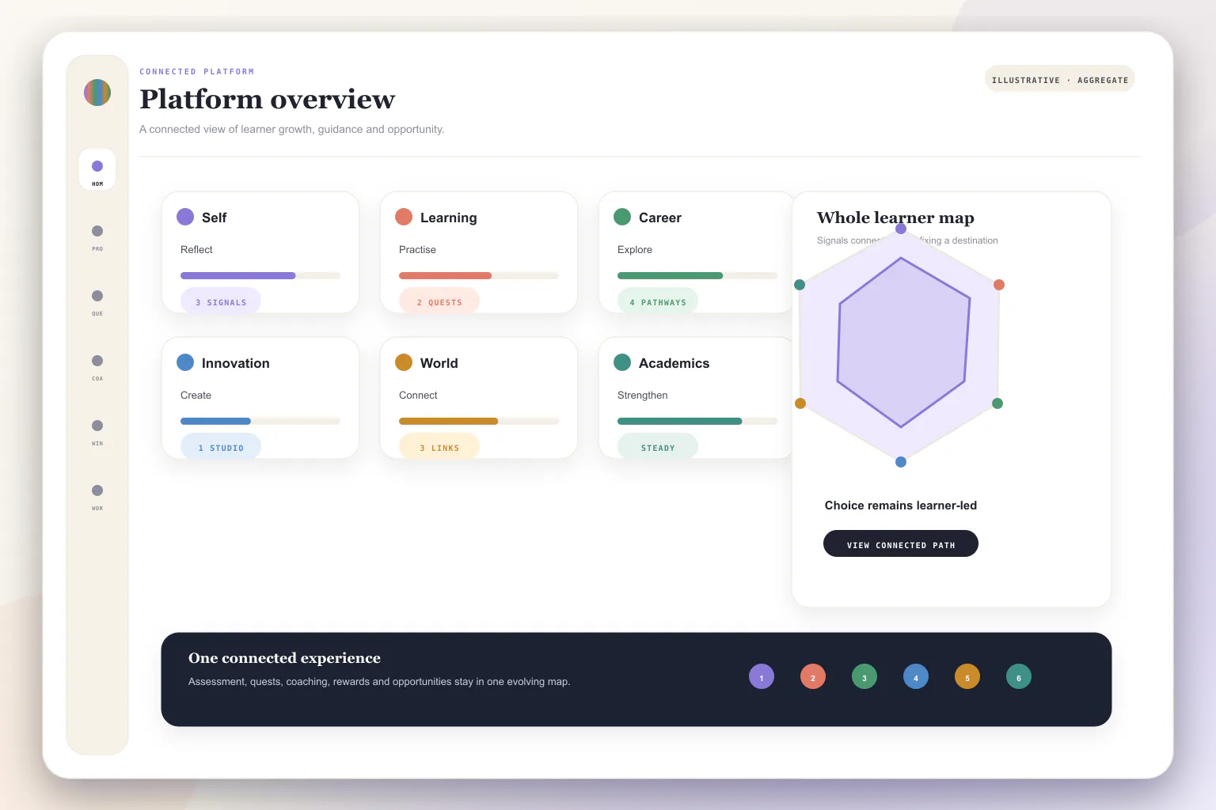Click the Innovation progress bar
This screenshot has height=810, width=1216.
coord(260,422)
